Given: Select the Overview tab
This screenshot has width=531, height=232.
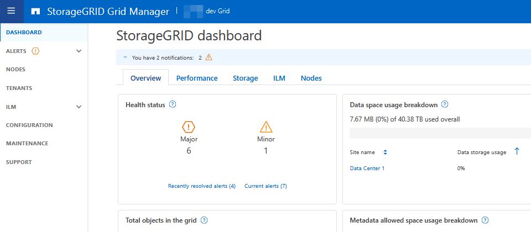Looking at the screenshot, I should point(145,78).
